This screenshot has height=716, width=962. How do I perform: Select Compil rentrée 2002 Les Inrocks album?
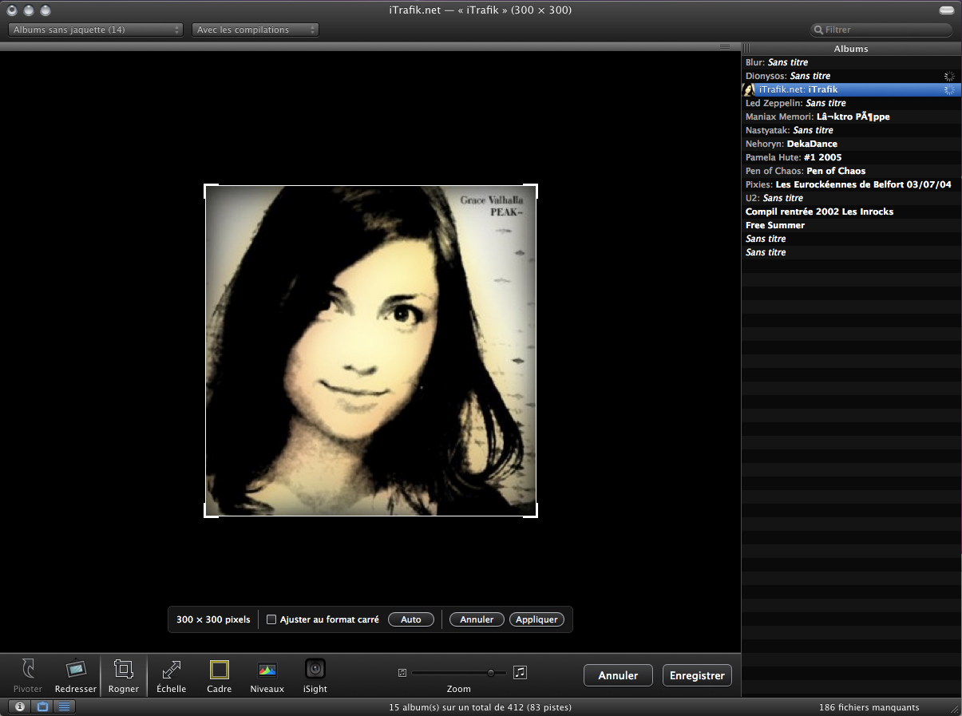(x=851, y=212)
